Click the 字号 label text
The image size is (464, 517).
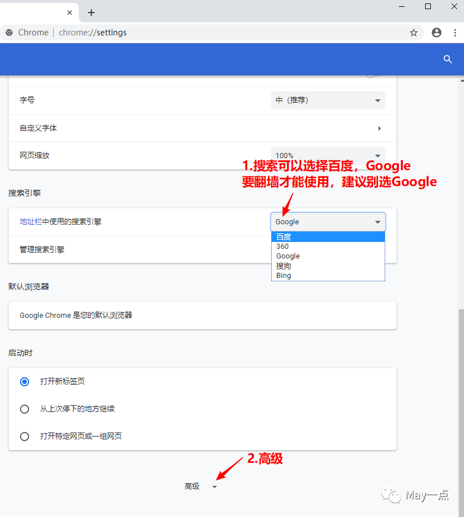(x=27, y=100)
